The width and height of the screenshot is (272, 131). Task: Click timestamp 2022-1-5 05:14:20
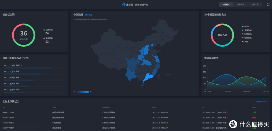coord(160,112)
